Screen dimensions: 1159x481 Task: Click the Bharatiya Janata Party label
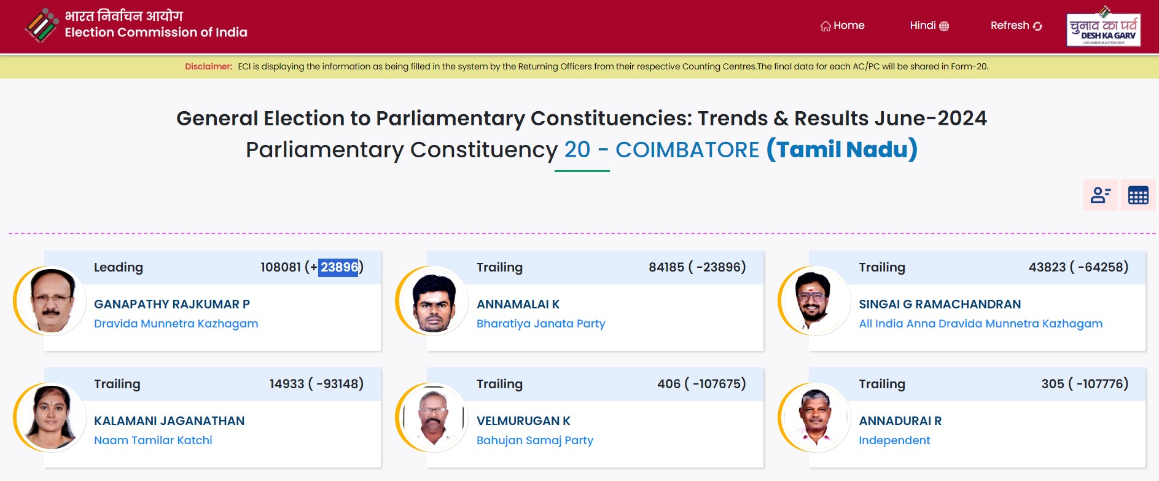pos(540,324)
